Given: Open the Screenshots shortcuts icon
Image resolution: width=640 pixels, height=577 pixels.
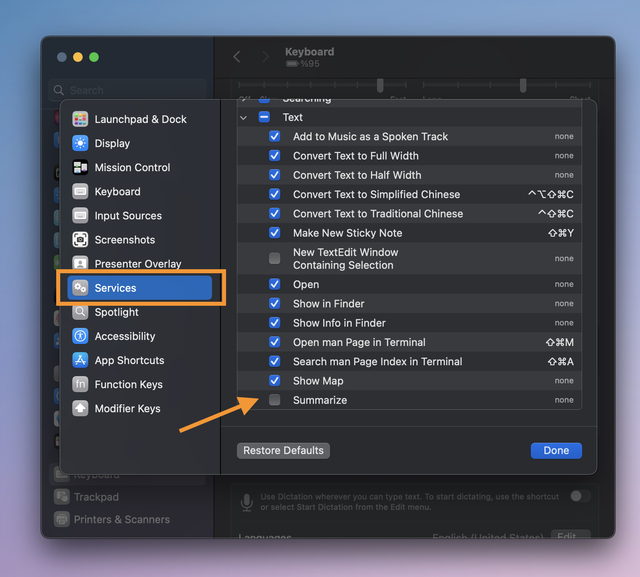Looking at the screenshot, I should click(80, 239).
